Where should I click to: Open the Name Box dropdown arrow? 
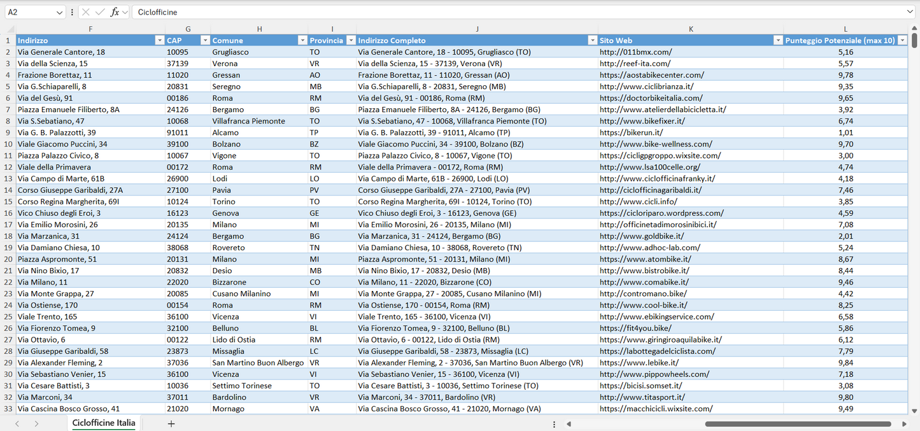[59, 12]
